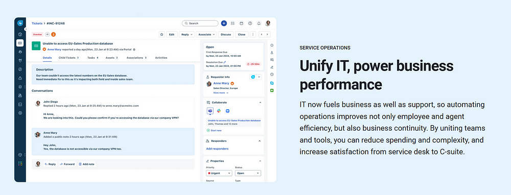The height and width of the screenshot is (195, 511).
Task: Open the Status Open dropdown
Action: [x=248, y=173]
